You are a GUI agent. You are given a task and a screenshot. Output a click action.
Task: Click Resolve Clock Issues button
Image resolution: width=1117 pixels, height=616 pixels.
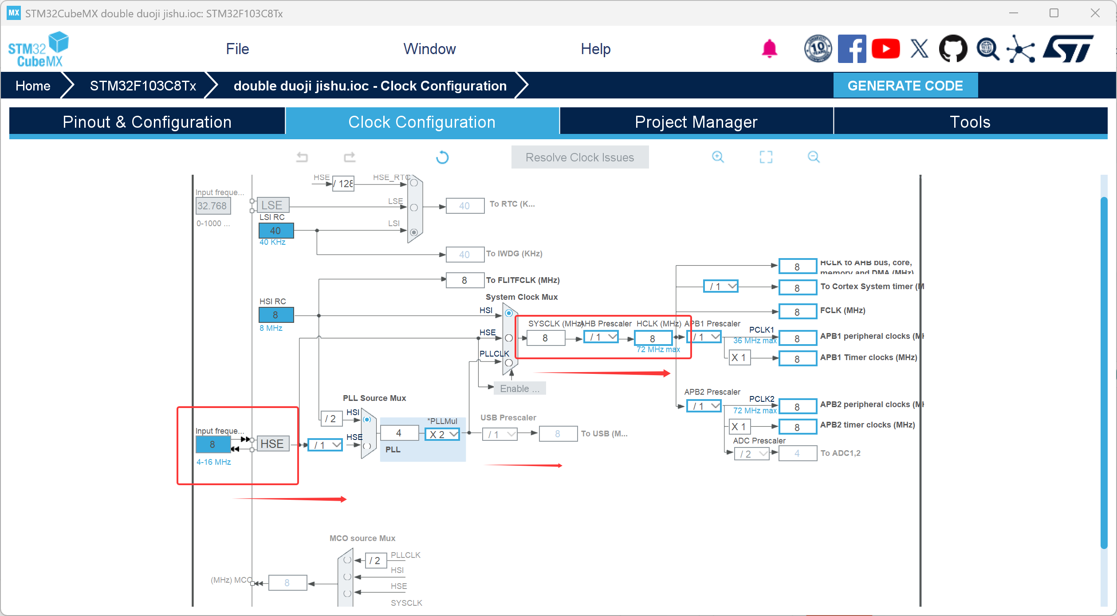[x=580, y=157]
